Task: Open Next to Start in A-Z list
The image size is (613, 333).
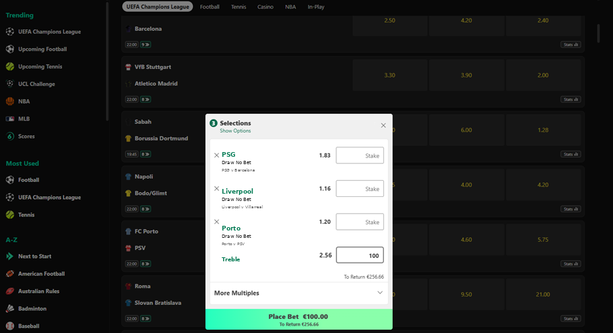Action: (34, 257)
